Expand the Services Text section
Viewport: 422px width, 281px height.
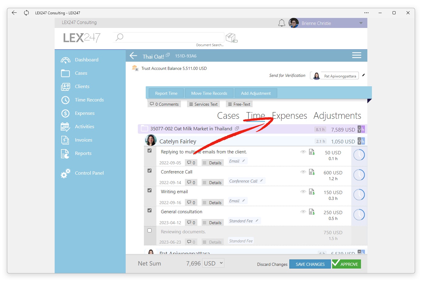tap(203, 104)
